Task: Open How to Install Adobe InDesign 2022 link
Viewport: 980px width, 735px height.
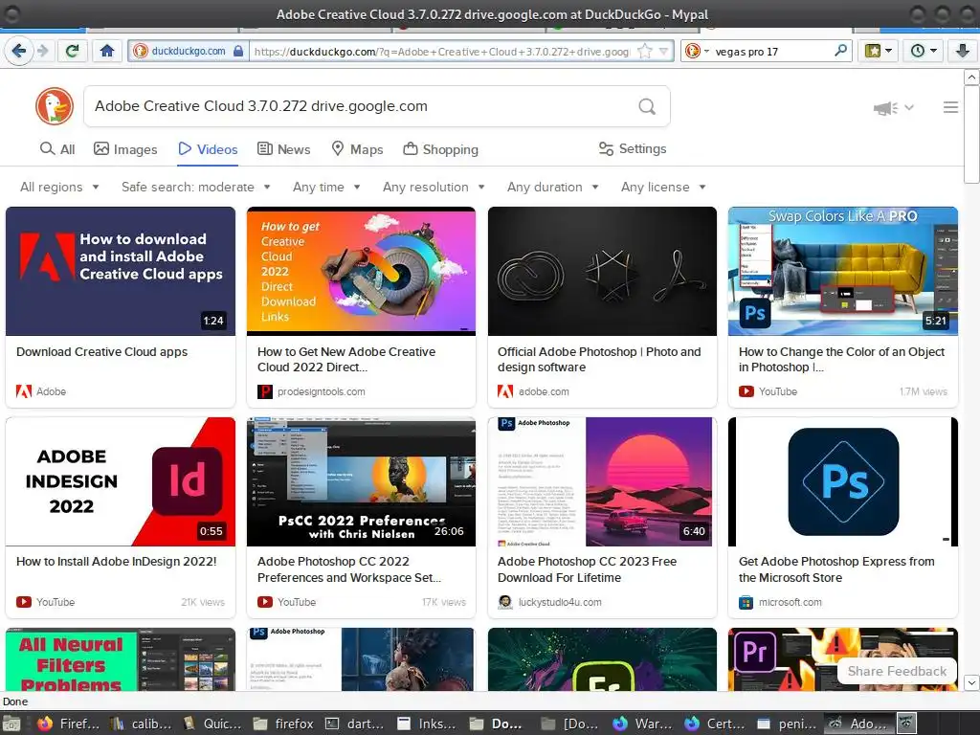Action: point(116,561)
